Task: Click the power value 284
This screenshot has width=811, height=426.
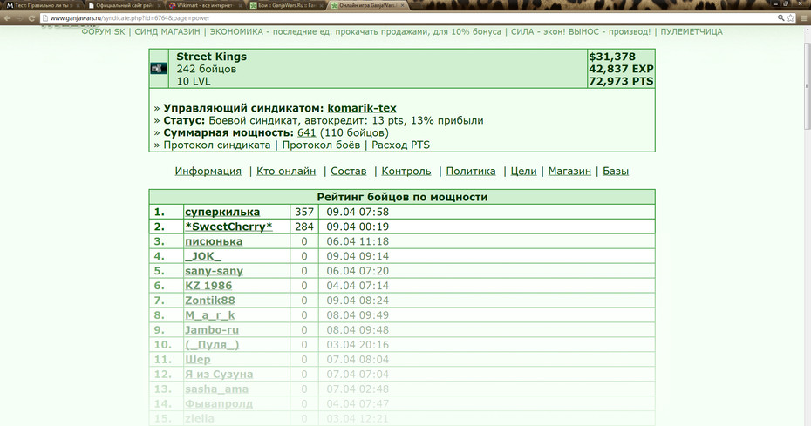Action: [304, 227]
